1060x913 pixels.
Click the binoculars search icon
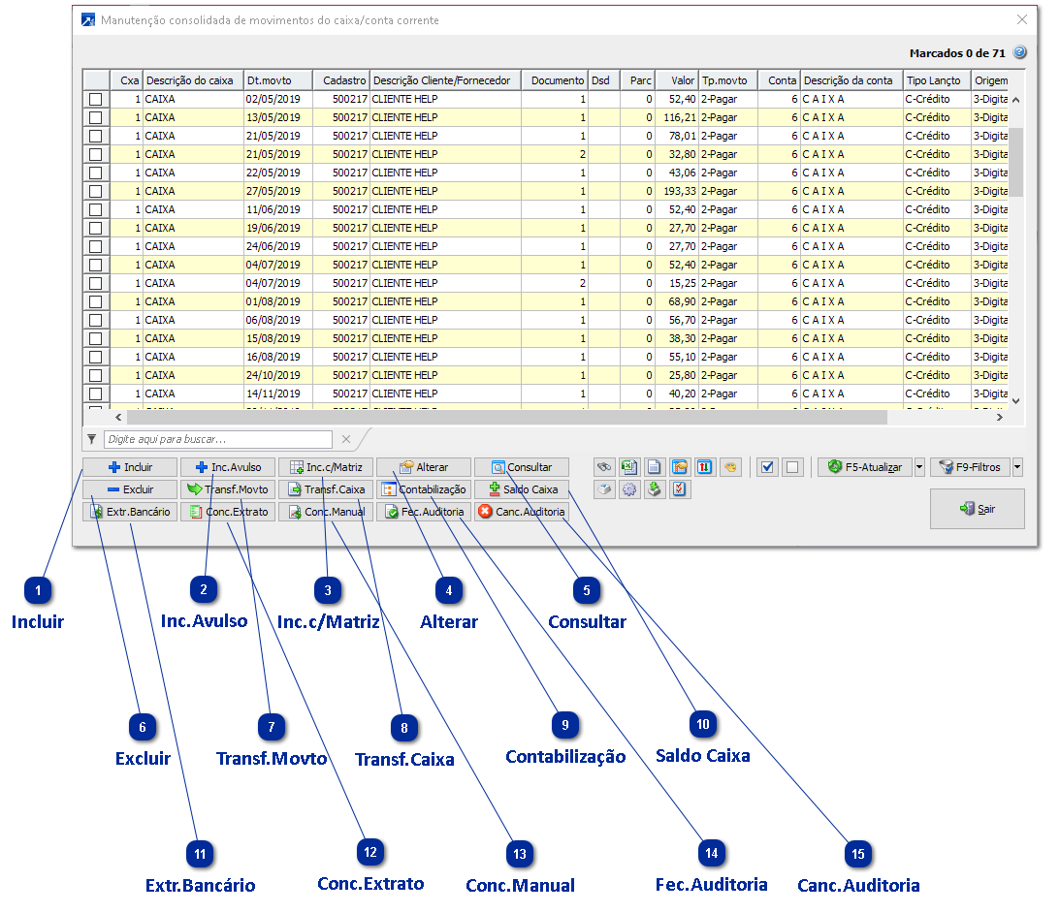coord(603,467)
